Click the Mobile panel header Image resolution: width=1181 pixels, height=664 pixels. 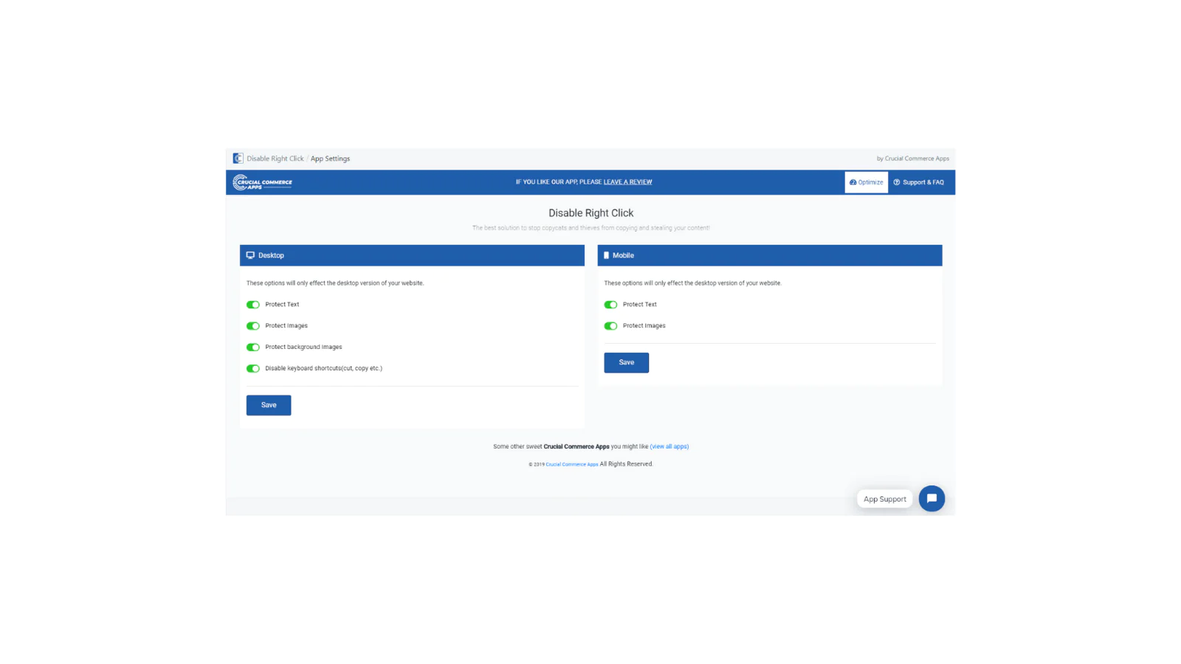[x=770, y=255]
